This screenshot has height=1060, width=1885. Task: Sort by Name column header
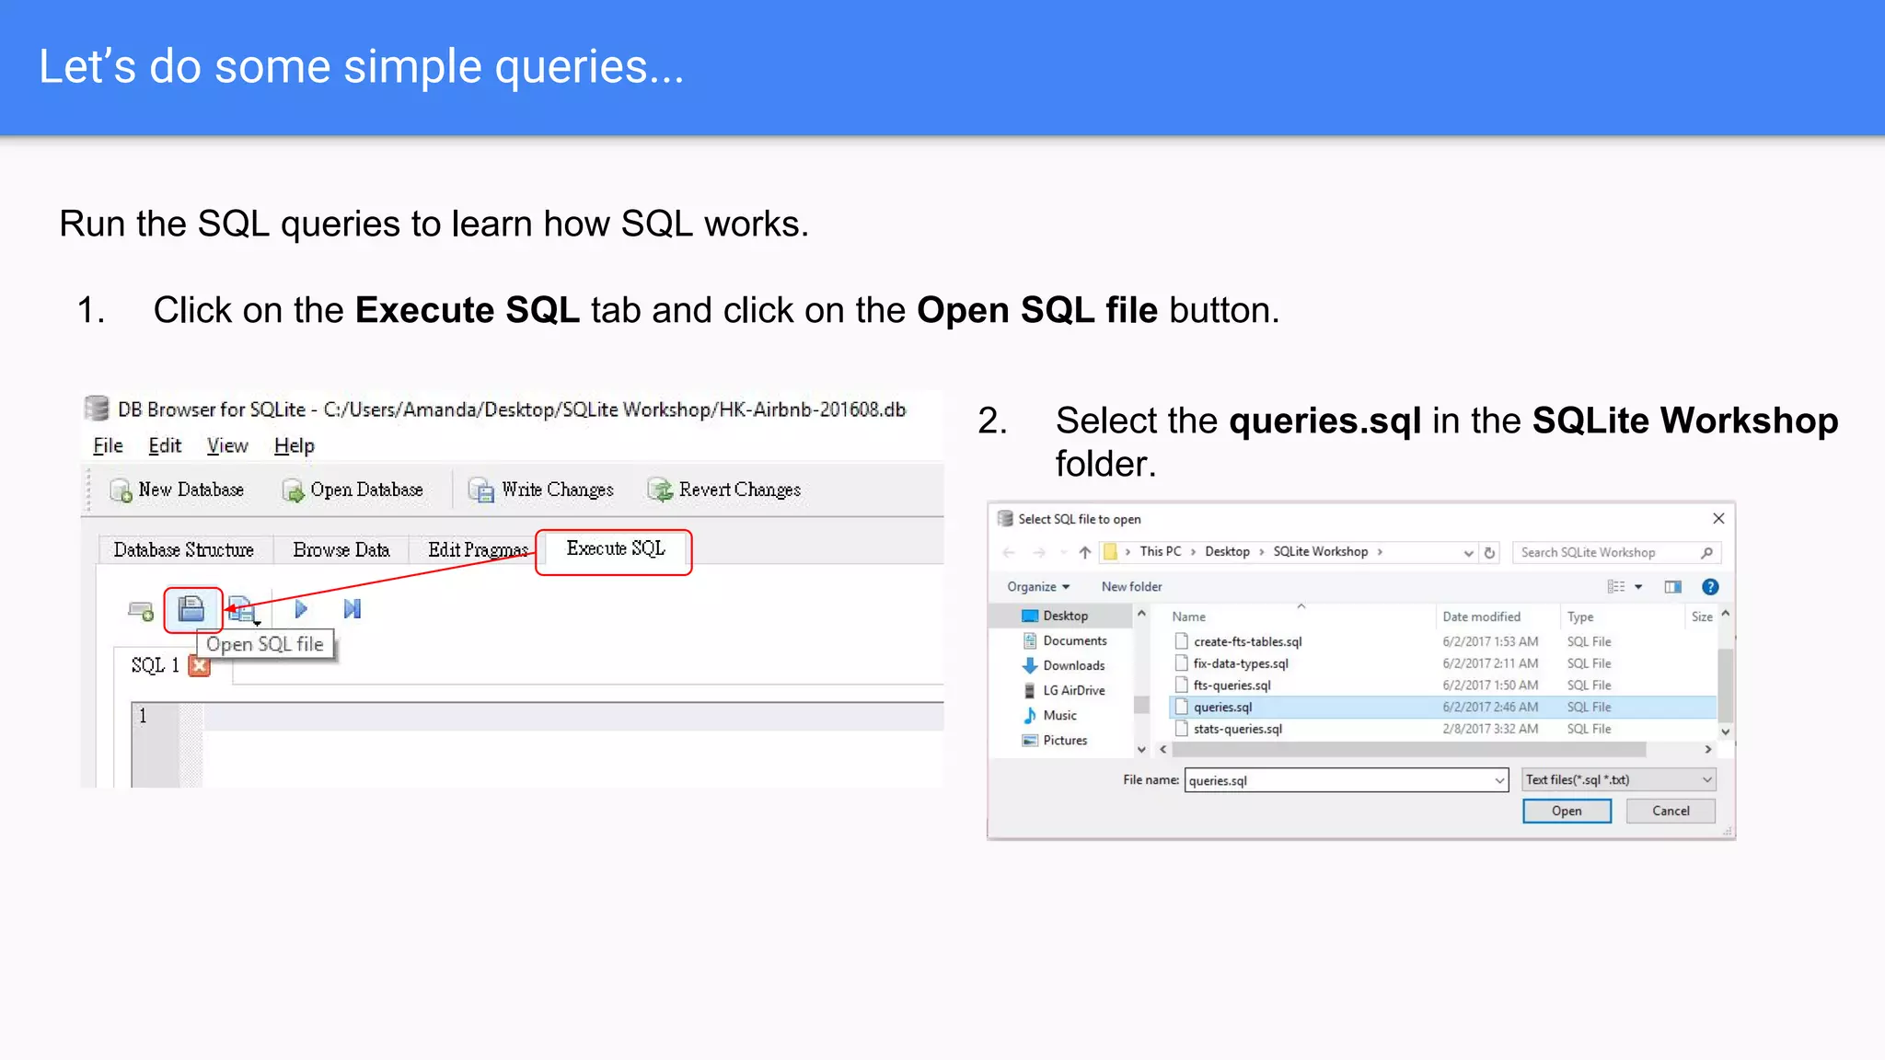click(1188, 616)
